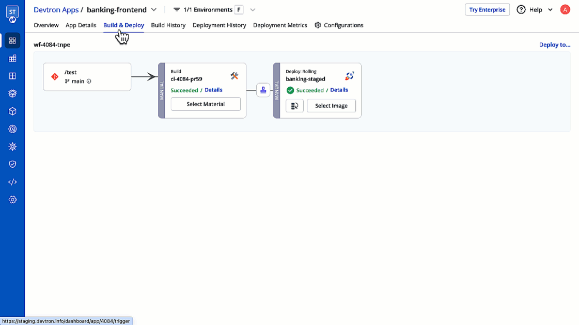Click the Try Enterprise button

point(487,9)
